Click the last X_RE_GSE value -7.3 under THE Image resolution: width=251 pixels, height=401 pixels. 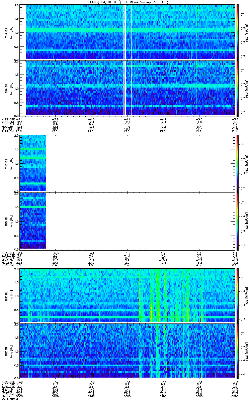[234, 382]
